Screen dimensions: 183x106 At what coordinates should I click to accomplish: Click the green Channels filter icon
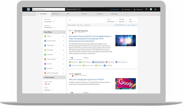click(x=45, y=55)
